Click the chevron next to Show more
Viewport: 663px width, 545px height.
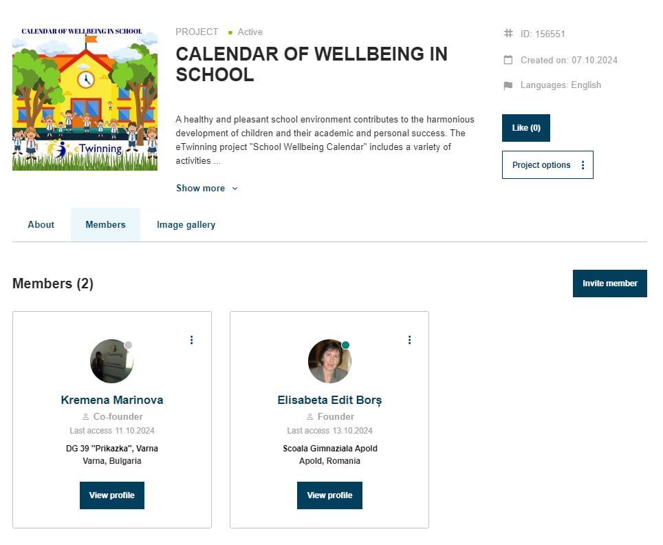click(235, 189)
